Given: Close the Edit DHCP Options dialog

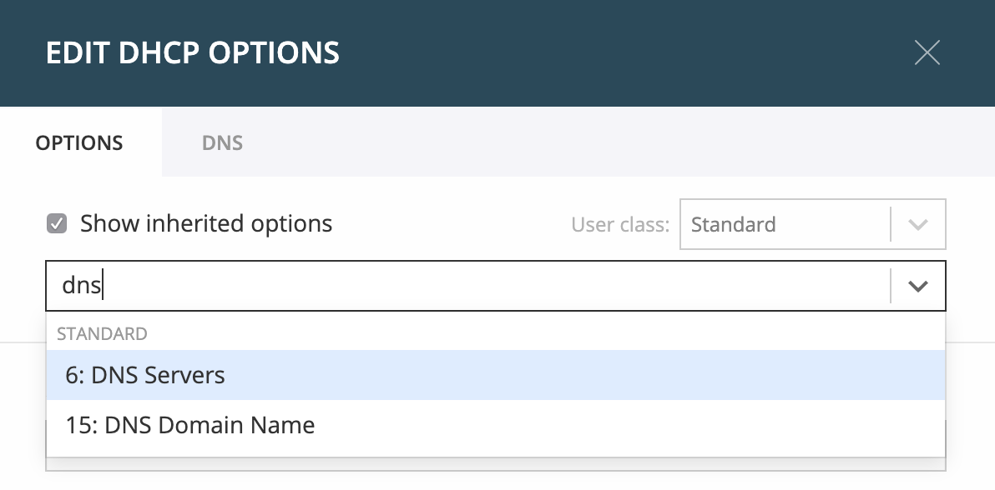Looking at the screenshot, I should tap(927, 52).
